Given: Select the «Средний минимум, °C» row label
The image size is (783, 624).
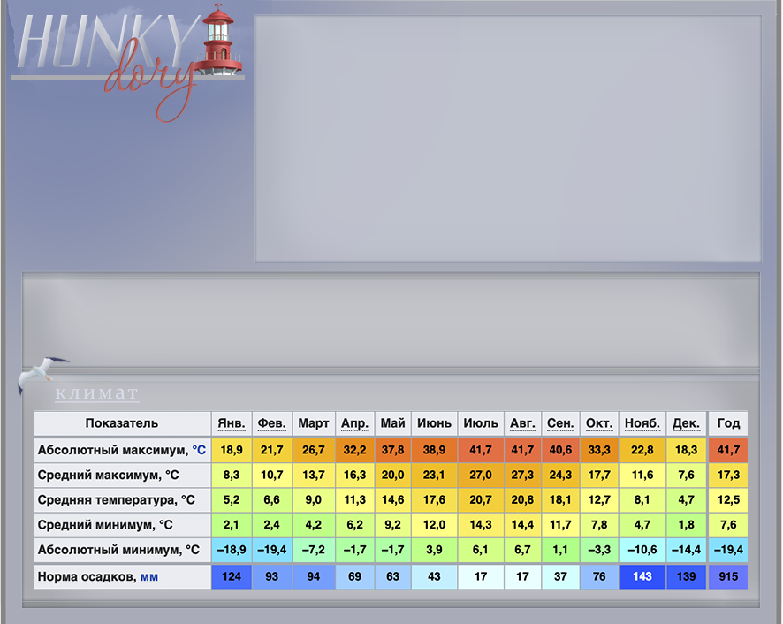Looking at the screenshot, I should (x=105, y=525).
